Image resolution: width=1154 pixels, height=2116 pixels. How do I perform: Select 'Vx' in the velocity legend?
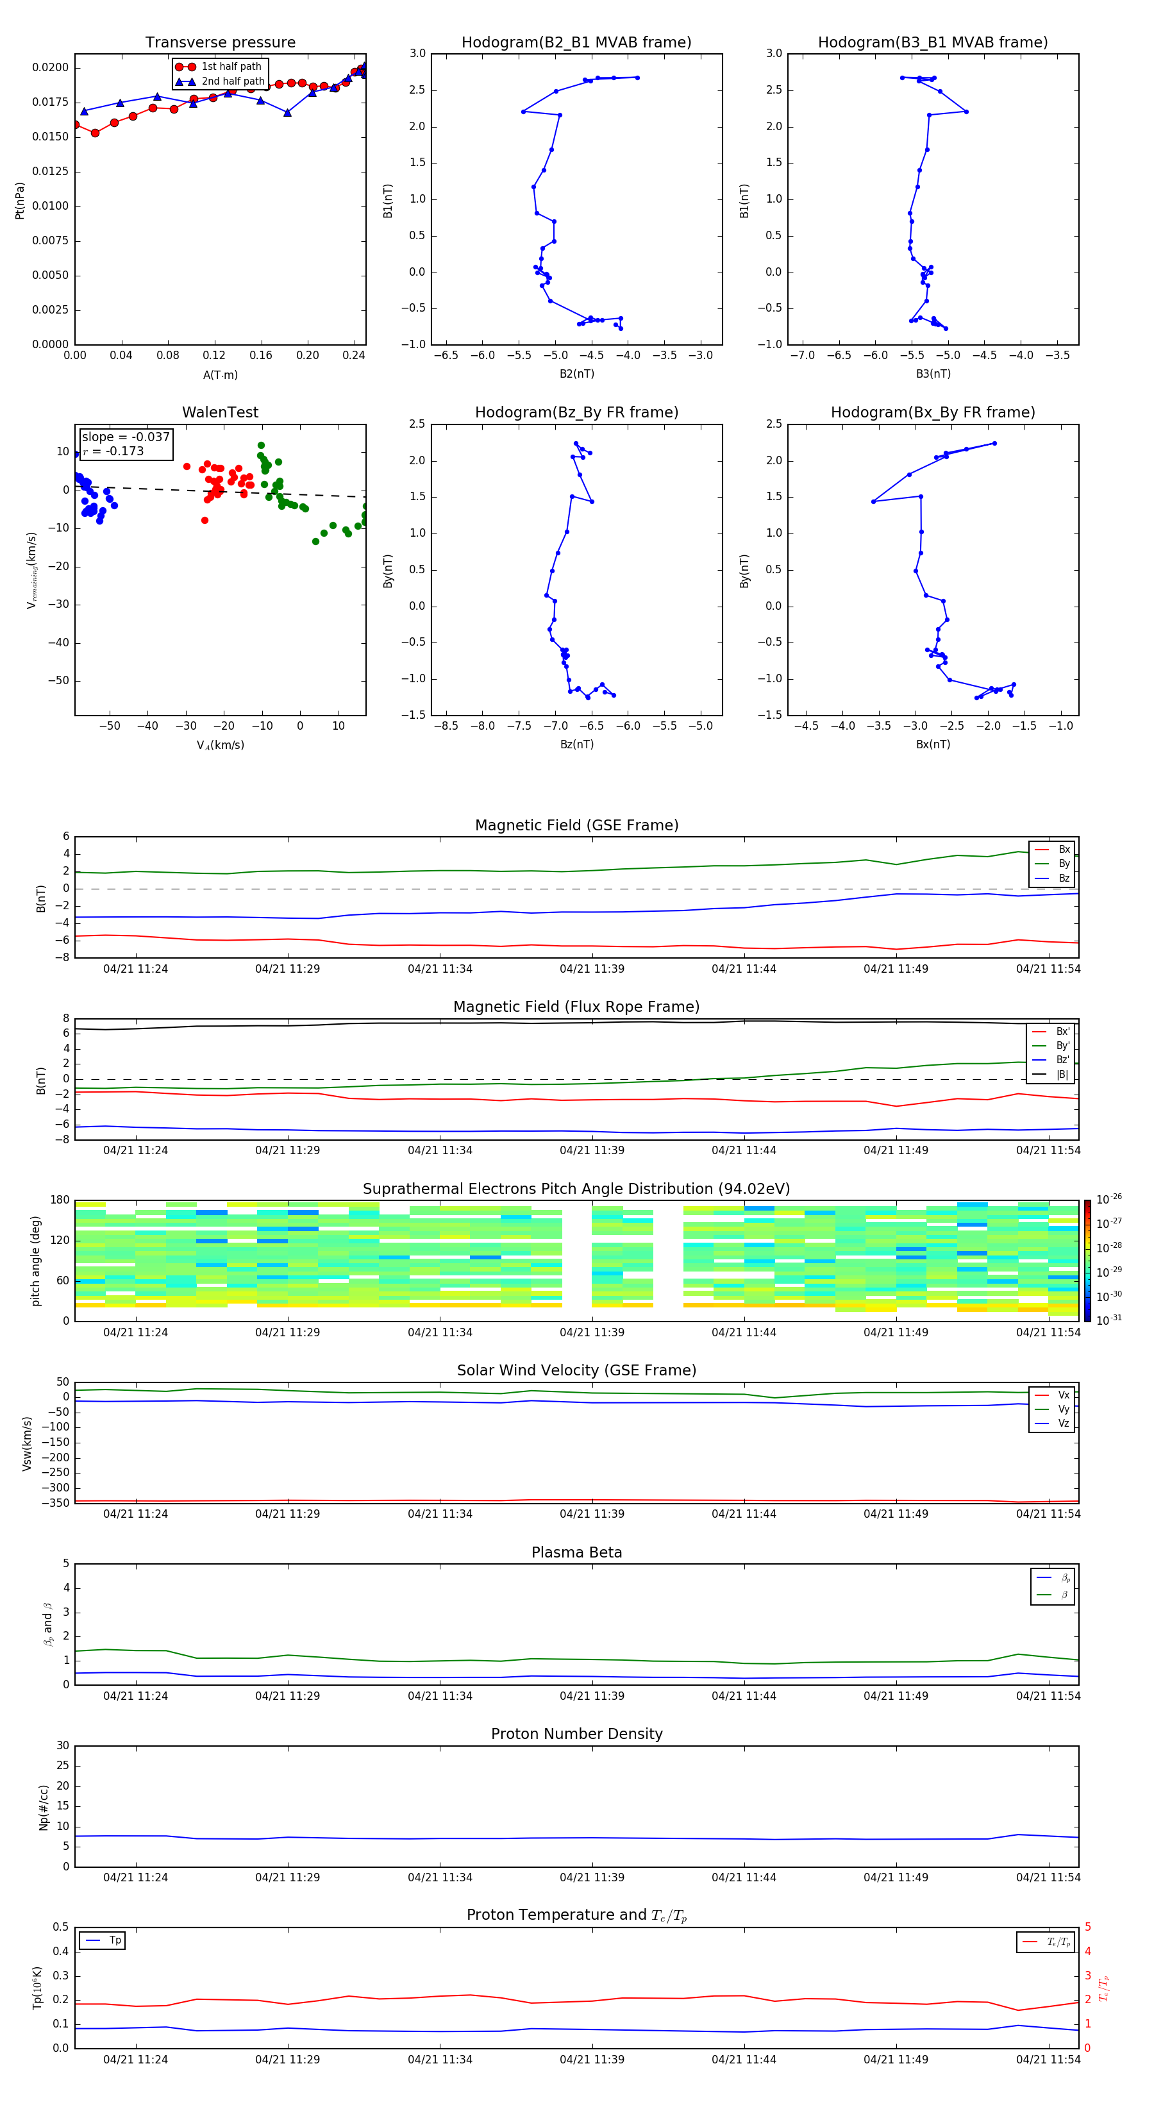point(1052,1395)
